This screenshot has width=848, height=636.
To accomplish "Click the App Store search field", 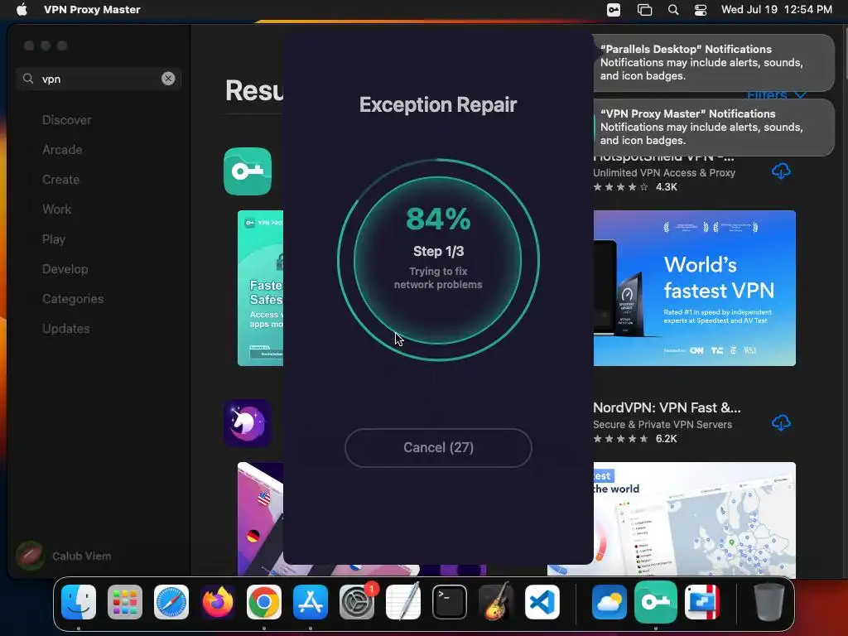I will tap(99, 79).
